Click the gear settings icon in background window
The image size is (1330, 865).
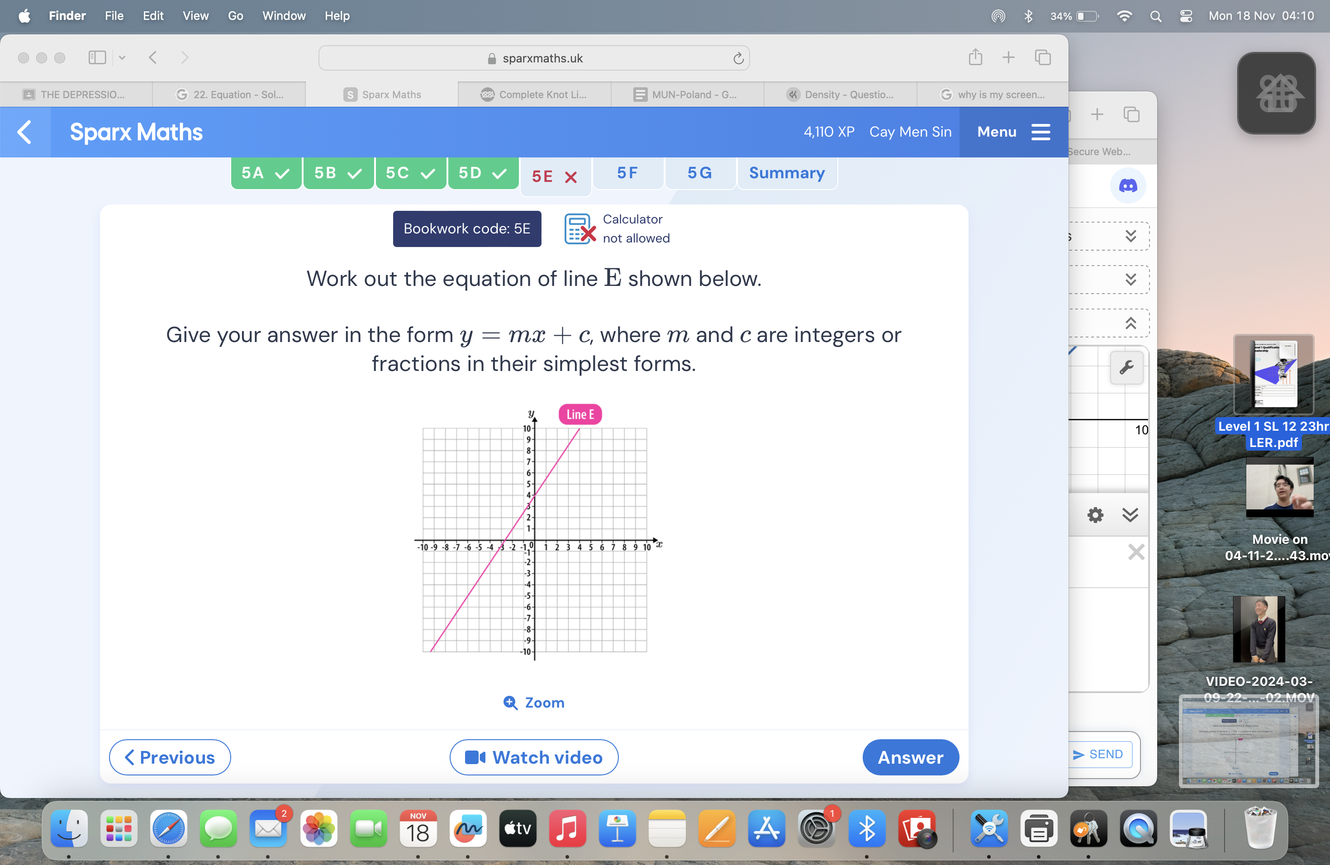[x=1095, y=515]
